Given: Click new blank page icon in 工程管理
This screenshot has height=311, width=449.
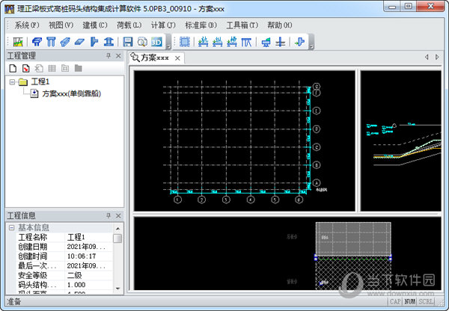Looking at the screenshot, I should coord(13,68).
